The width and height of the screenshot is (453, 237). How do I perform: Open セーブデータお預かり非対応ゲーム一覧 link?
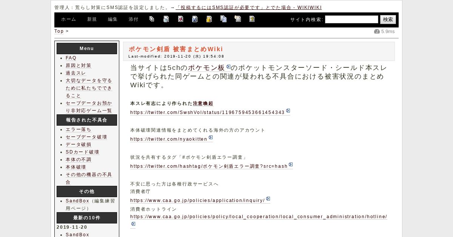click(89, 107)
